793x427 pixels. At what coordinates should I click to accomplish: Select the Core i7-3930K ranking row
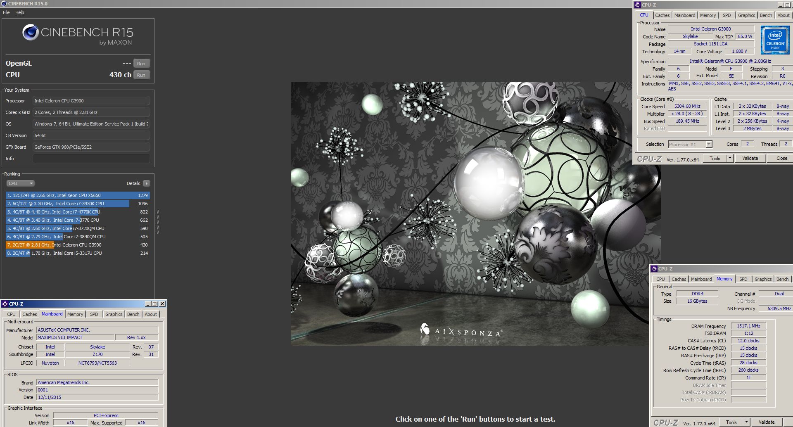pyautogui.click(x=78, y=204)
